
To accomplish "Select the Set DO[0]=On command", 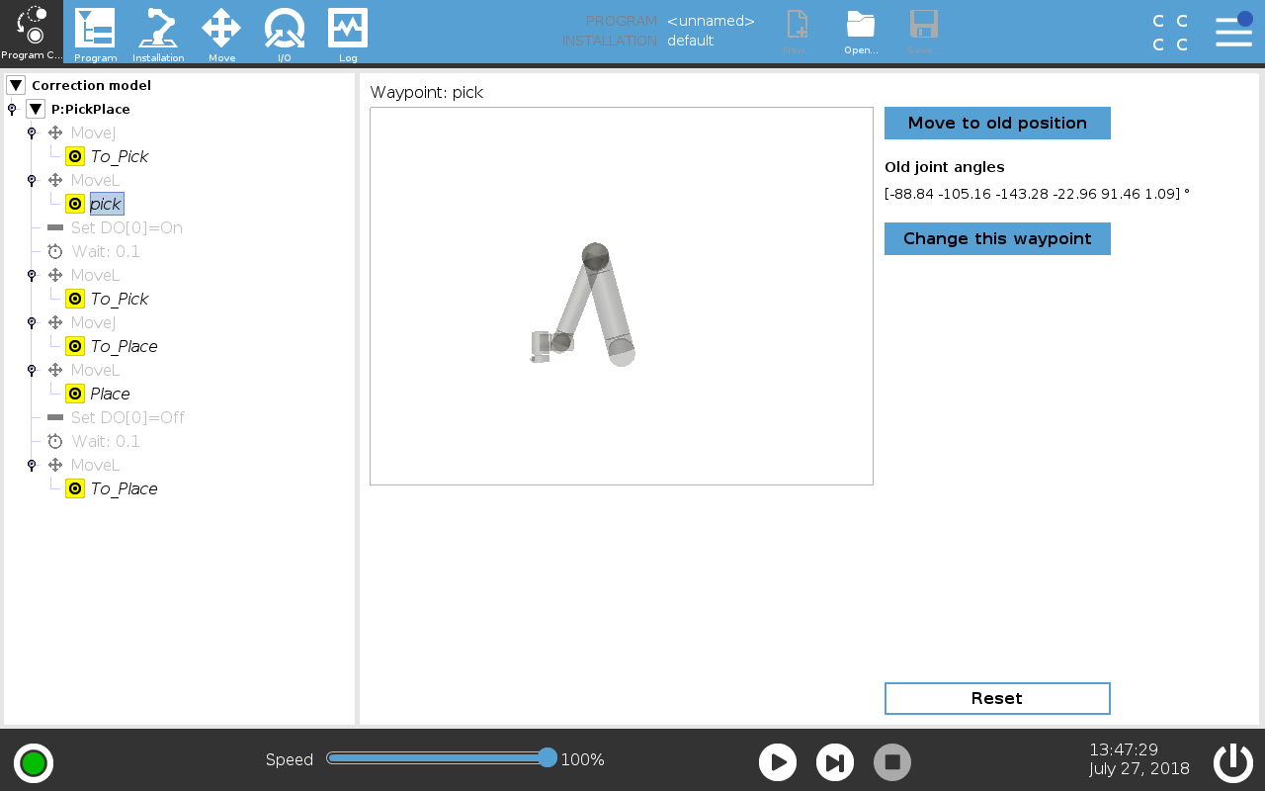I will pyautogui.click(x=126, y=227).
